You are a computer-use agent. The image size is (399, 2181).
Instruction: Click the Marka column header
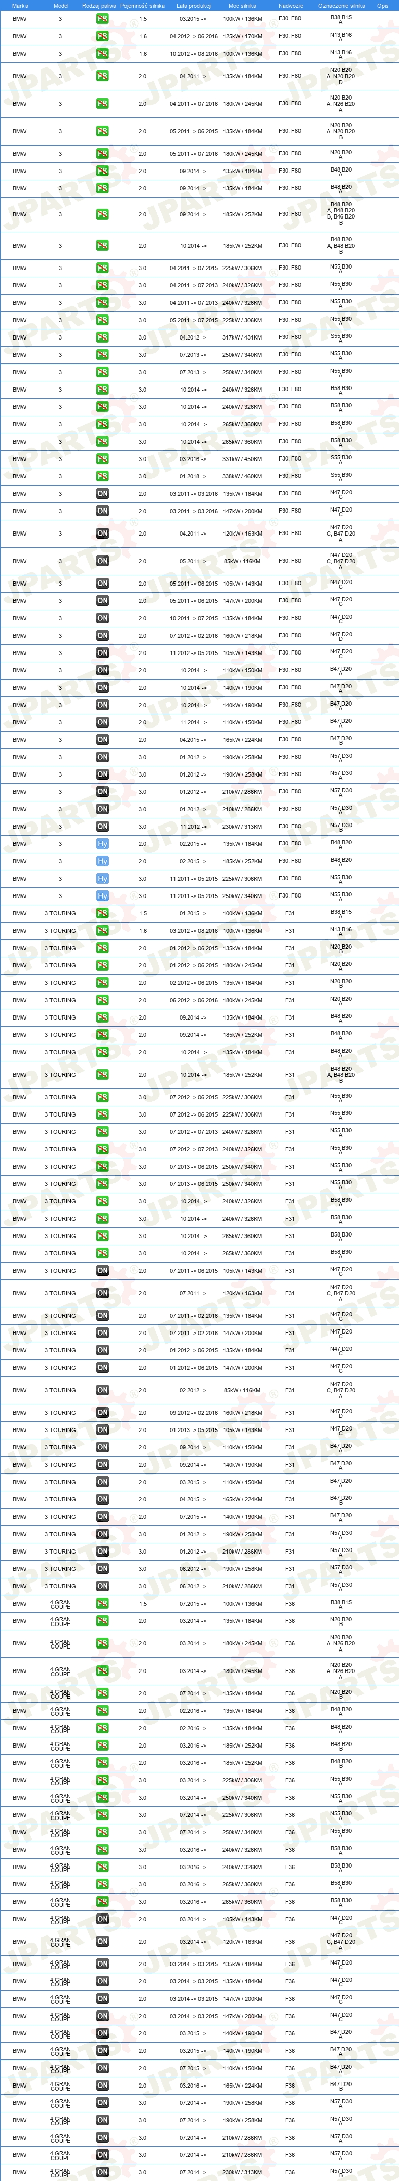(19, 5)
